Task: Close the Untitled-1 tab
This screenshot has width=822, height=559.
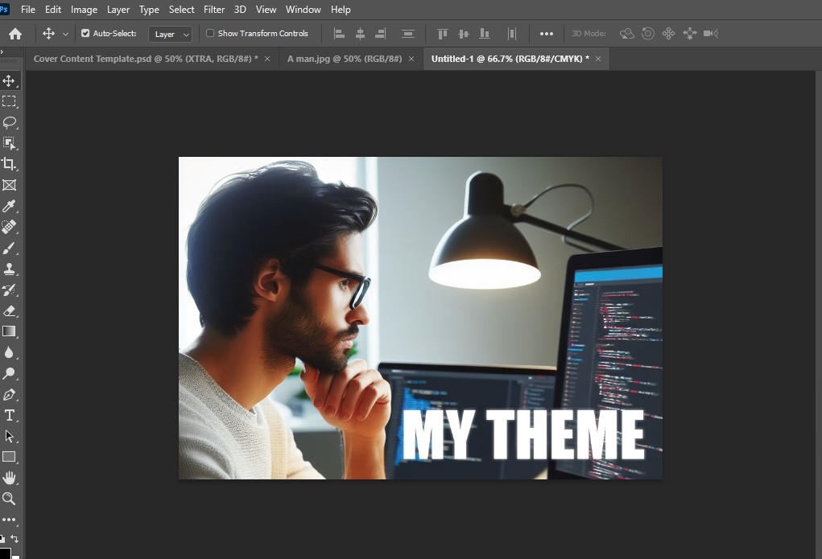Action: click(x=598, y=59)
